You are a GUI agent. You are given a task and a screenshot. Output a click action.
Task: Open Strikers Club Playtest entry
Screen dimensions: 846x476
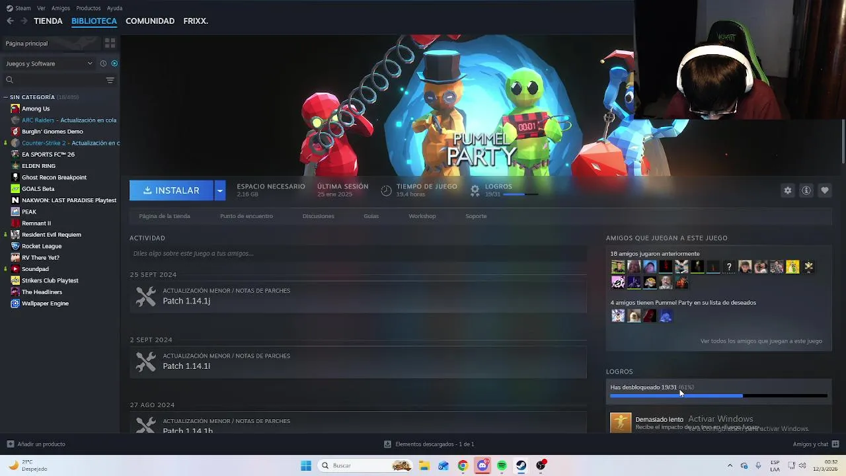[x=50, y=280]
